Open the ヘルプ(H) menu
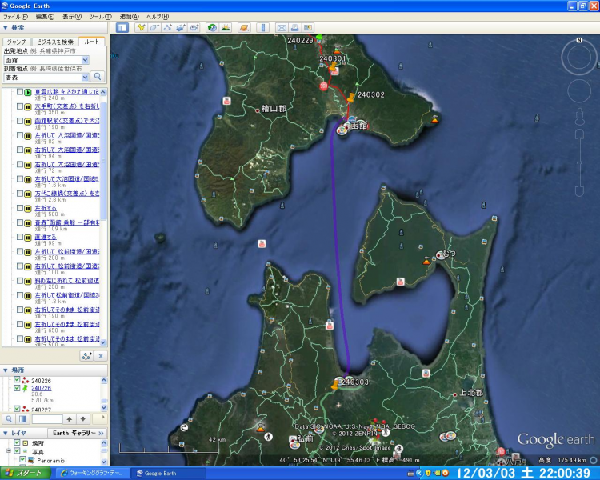This screenshot has height=480, width=600. tap(158, 17)
